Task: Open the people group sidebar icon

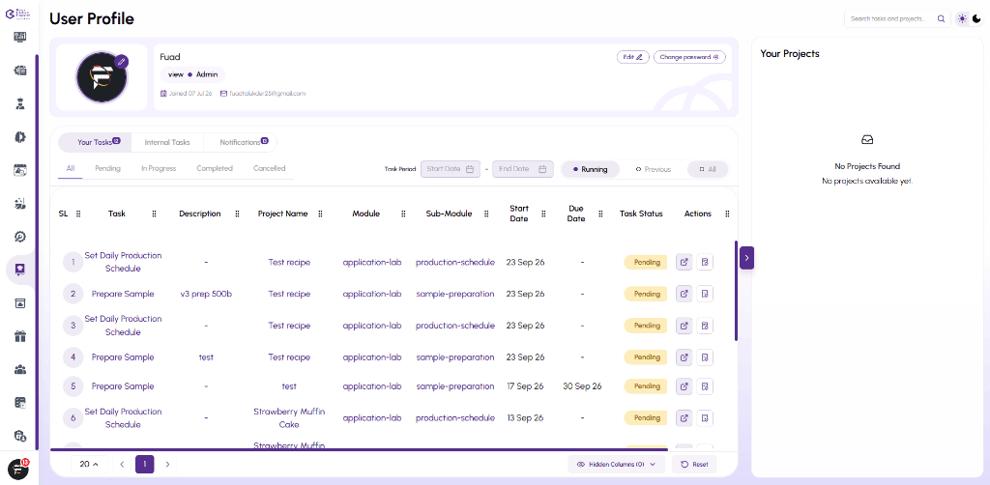Action: point(19,369)
